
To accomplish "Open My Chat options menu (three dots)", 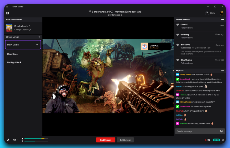I will 223,71.
